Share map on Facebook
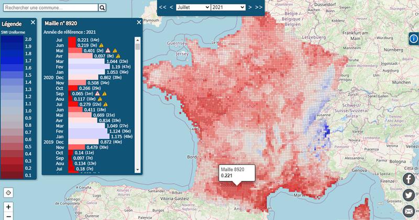The height and width of the screenshot is (220, 419). point(409,179)
